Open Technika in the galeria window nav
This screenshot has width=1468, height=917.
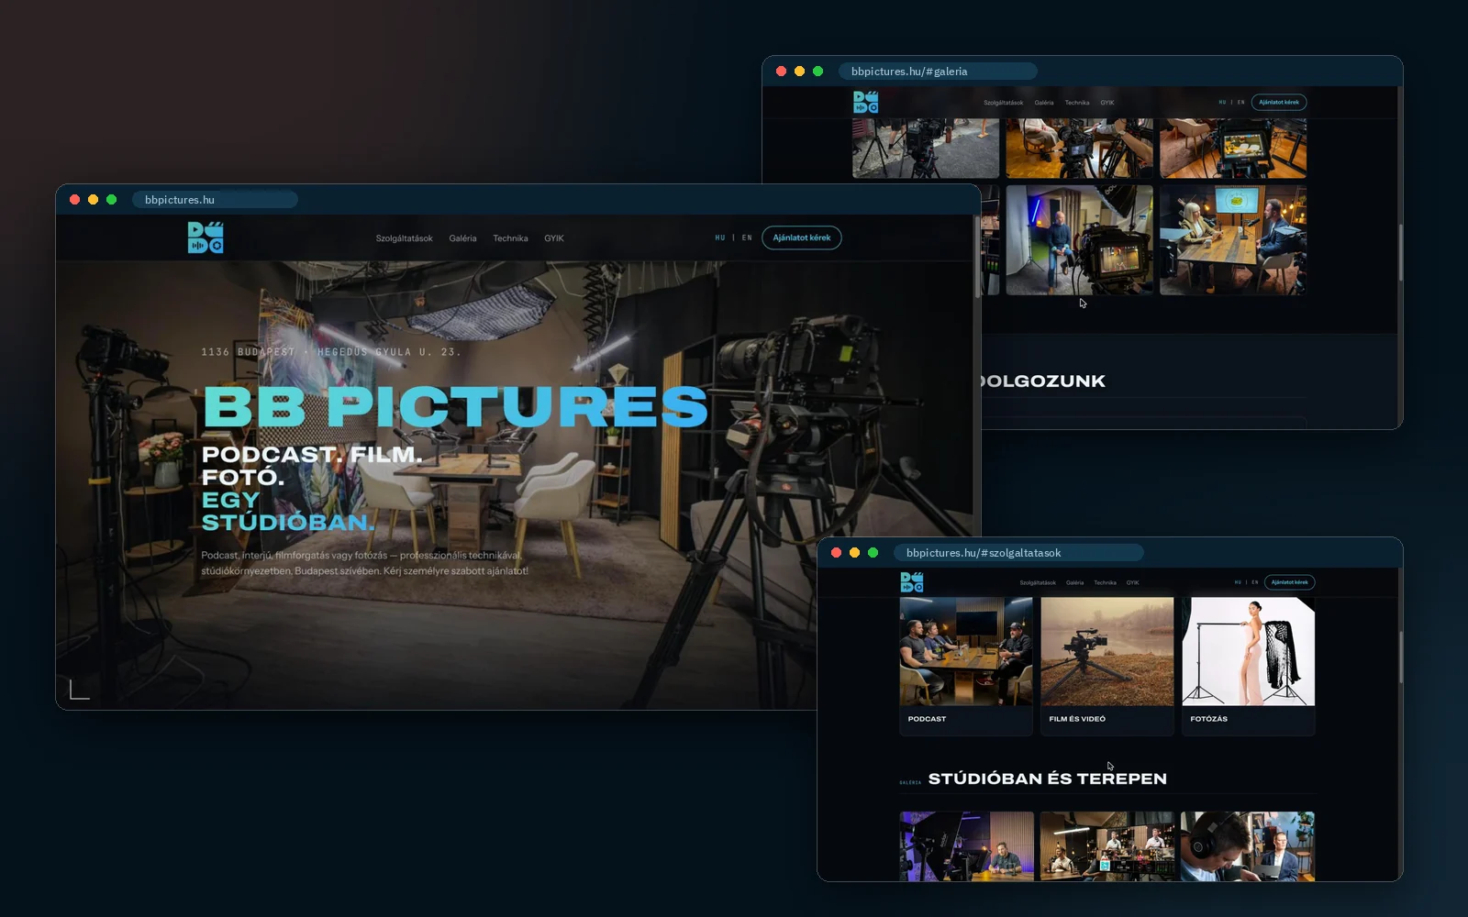tap(1077, 103)
